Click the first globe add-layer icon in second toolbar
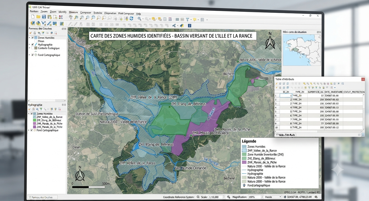This screenshot has width=369, height=201. click(33, 24)
